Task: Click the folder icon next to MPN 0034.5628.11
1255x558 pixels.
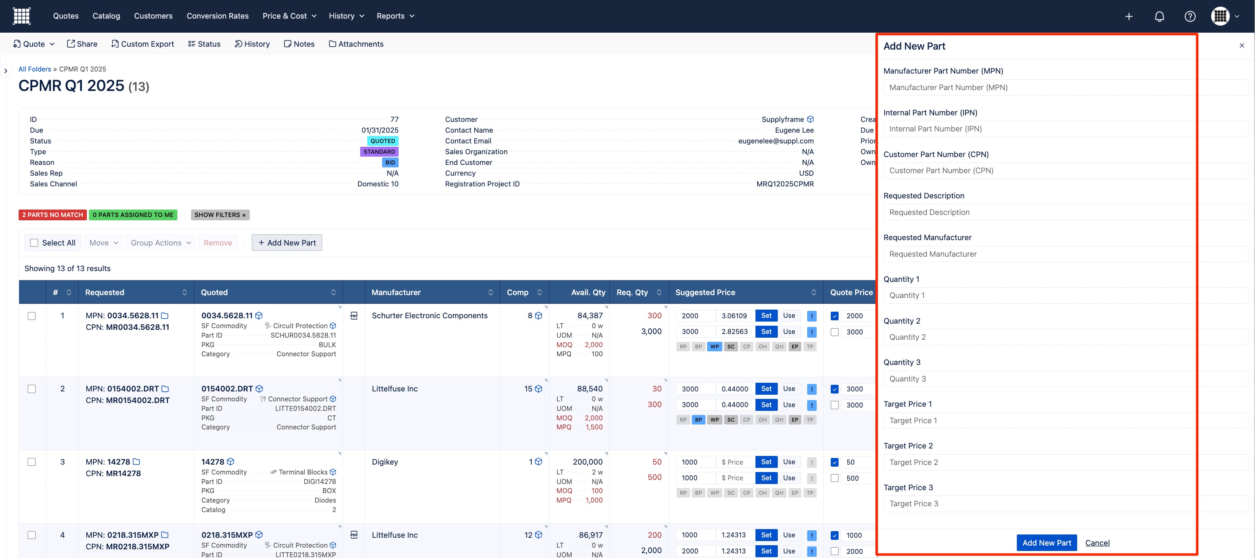Action: tap(165, 315)
